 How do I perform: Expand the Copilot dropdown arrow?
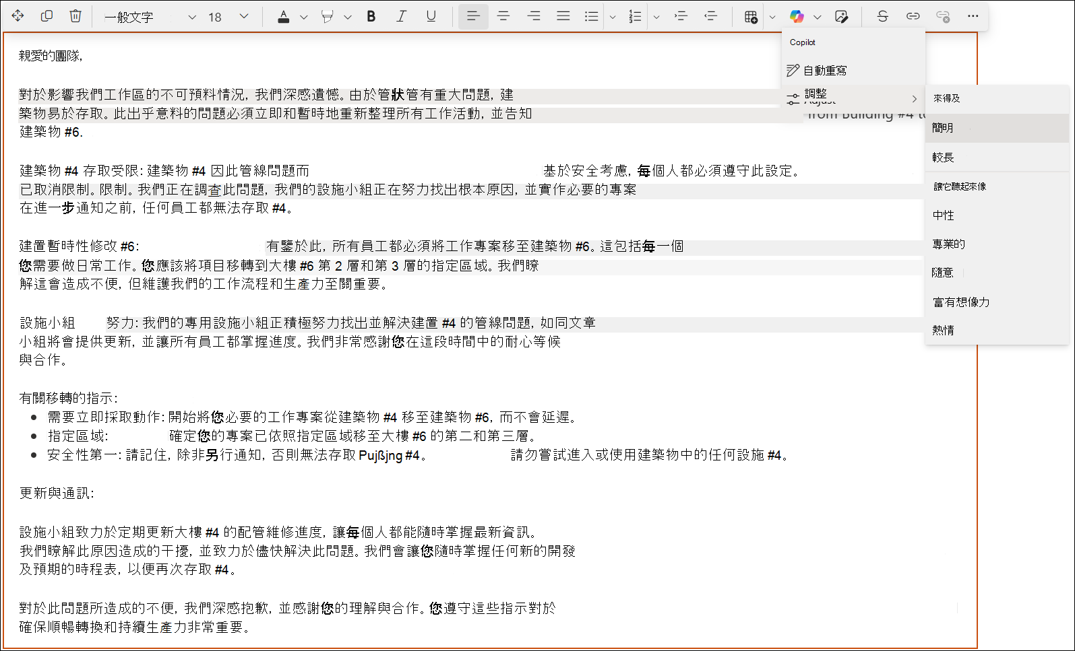[817, 17]
